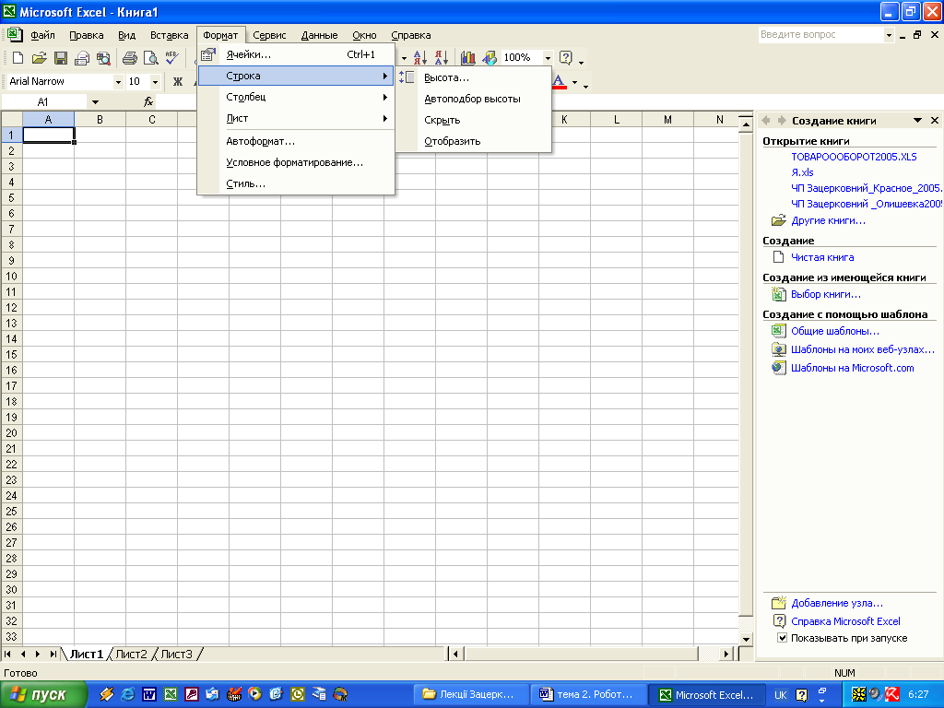Click Выбор книги... link
The image size is (944, 708).
(825, 294)
